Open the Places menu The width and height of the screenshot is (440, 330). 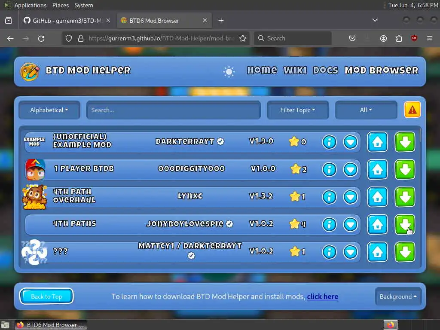pyautogui.click(x=60, y=5)
